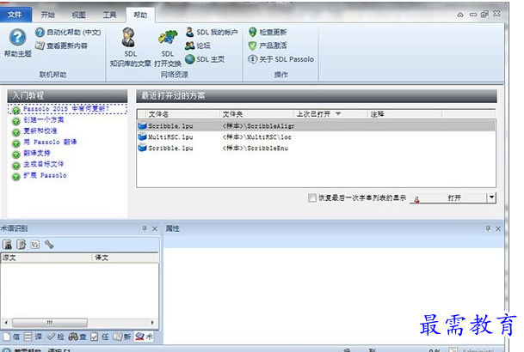The height and width of the screenshot is (352, 524).
Task: Click the 术语识别 scrollbar left arrow
Action: [x=6, y=322]
